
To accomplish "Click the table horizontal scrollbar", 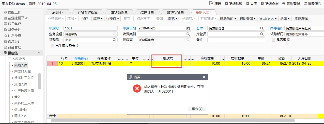I will coord(173,121).
